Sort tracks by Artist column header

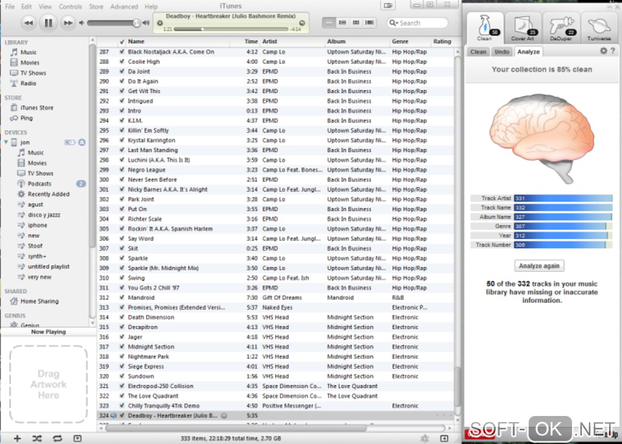(292, 41)
